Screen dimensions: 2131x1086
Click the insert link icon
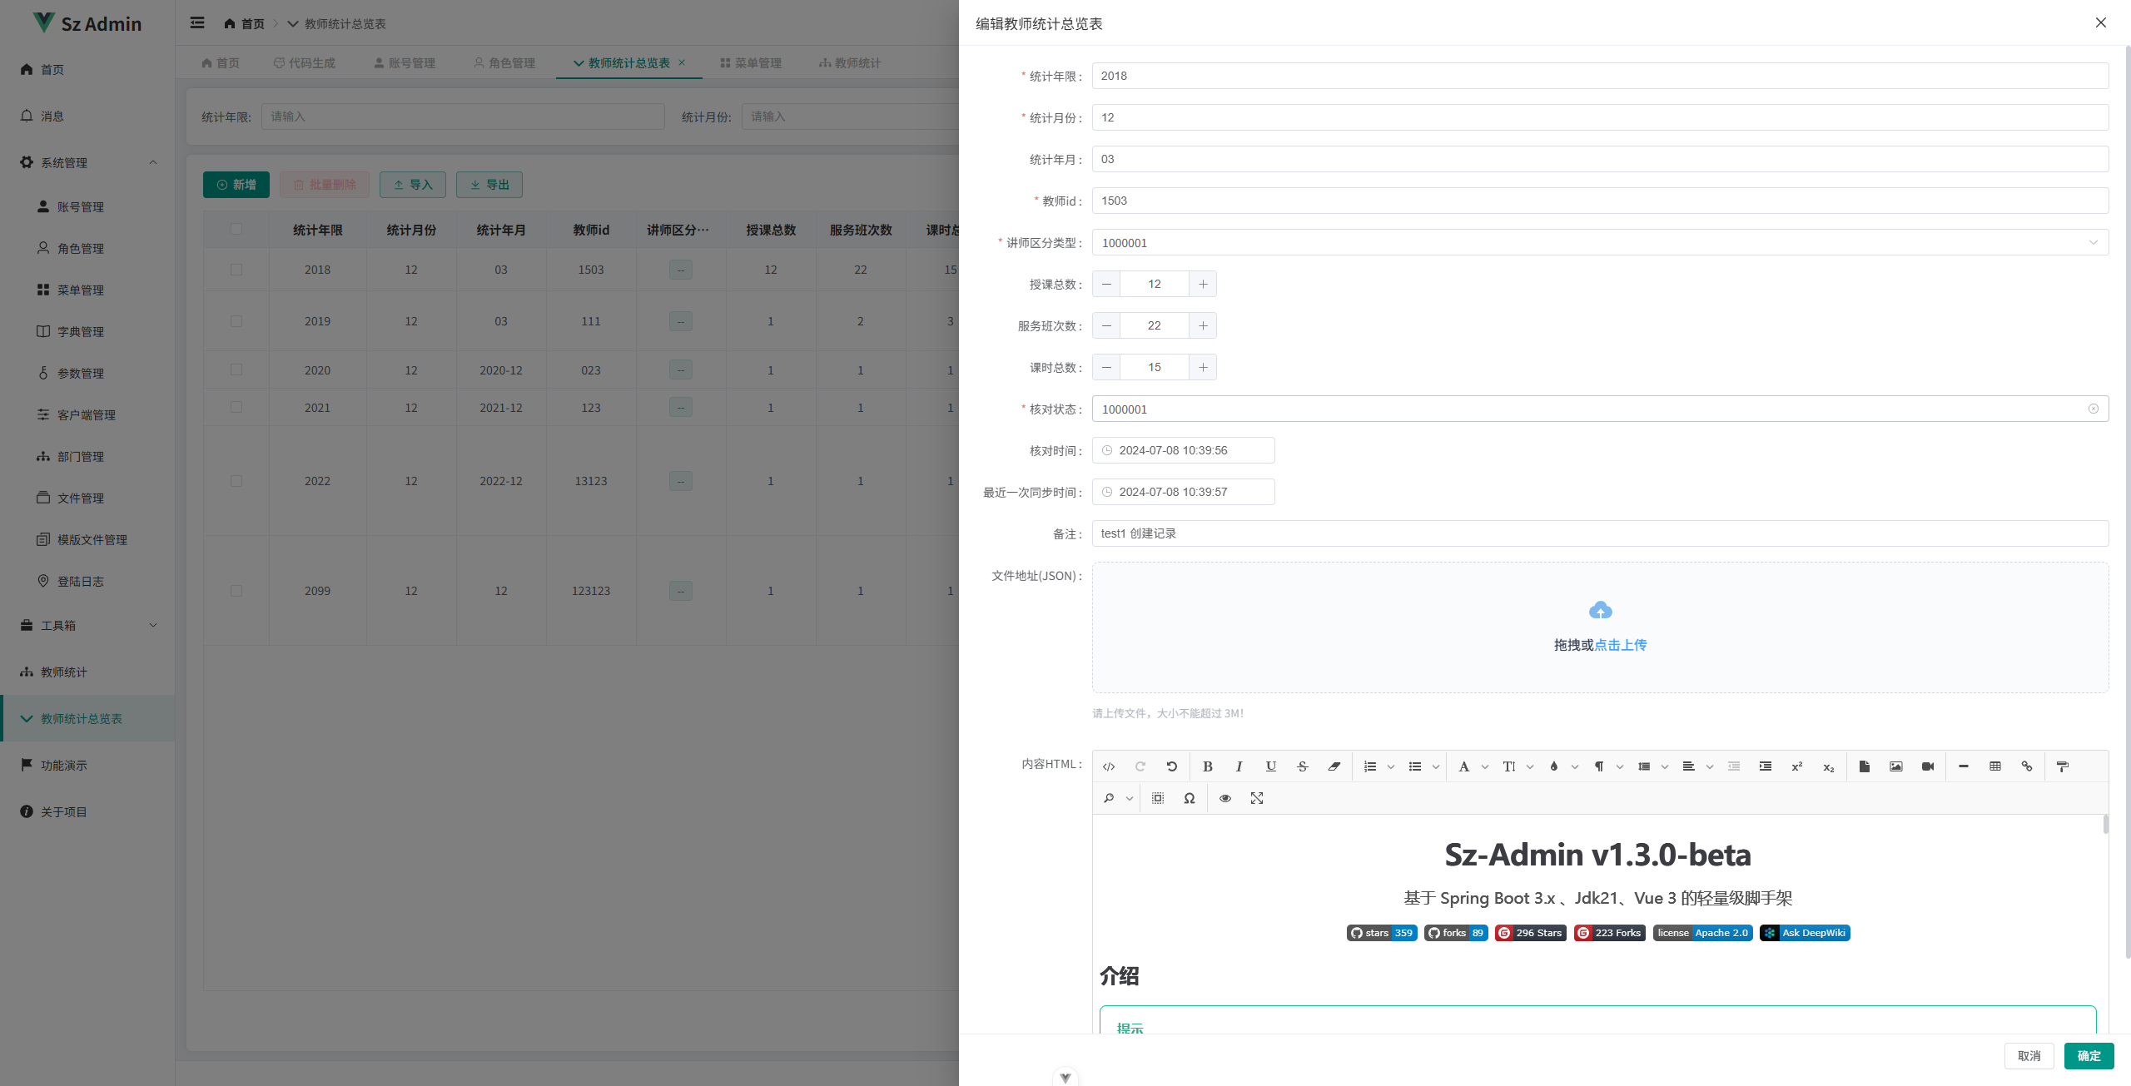click(x=2027, y=766)
